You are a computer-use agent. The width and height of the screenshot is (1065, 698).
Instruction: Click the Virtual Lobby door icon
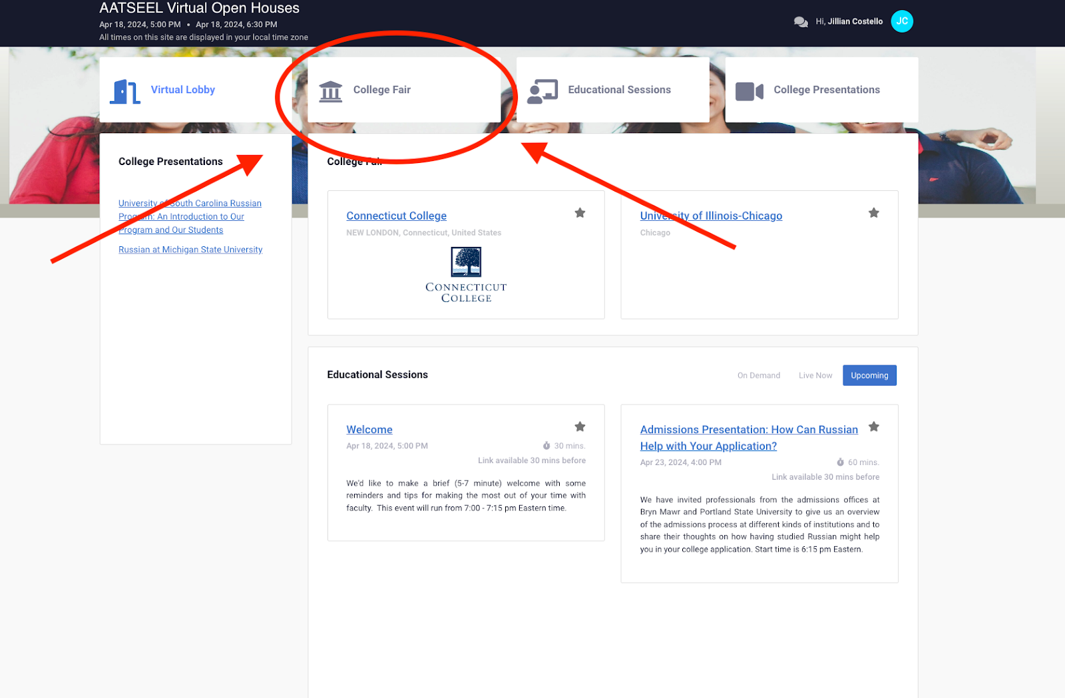(x=125, y=91)
